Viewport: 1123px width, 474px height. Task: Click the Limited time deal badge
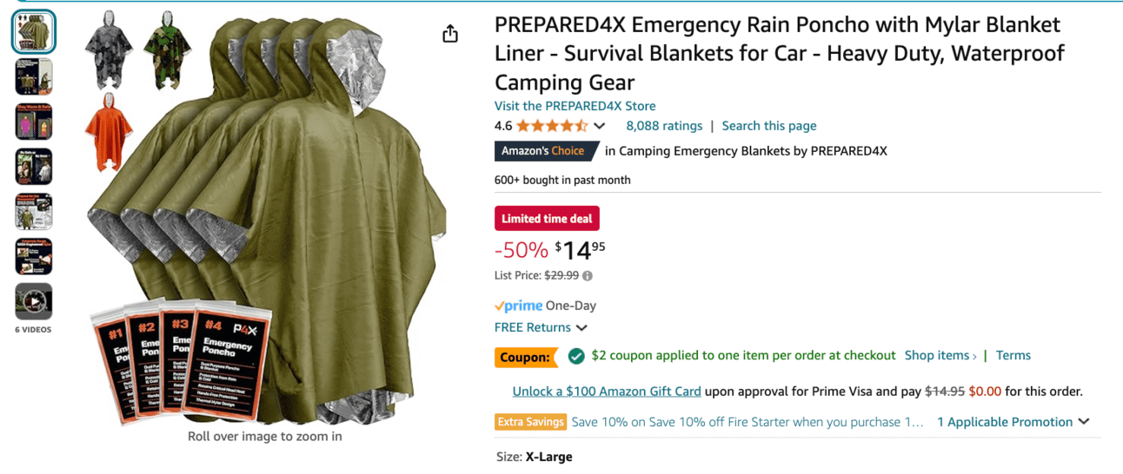(x=547, y=219)
